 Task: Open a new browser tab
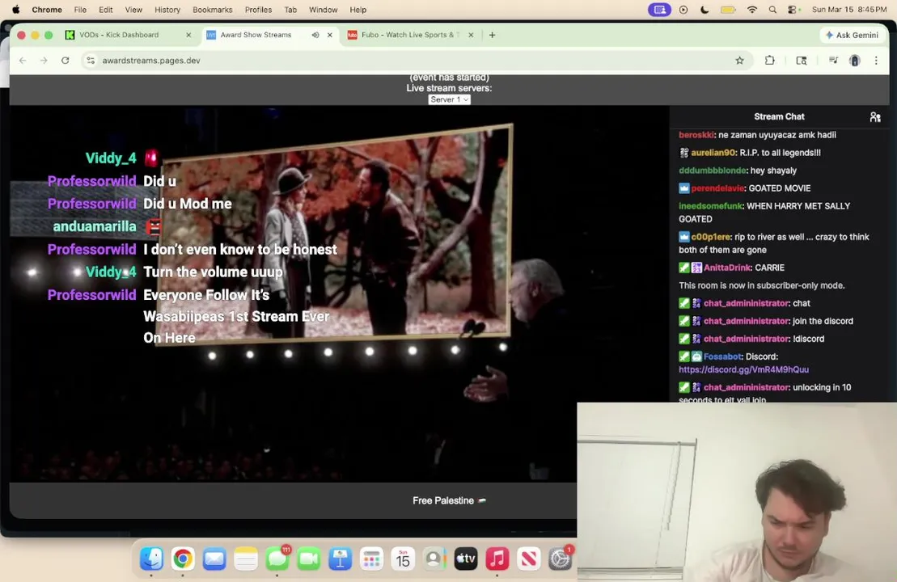(492, 35)
